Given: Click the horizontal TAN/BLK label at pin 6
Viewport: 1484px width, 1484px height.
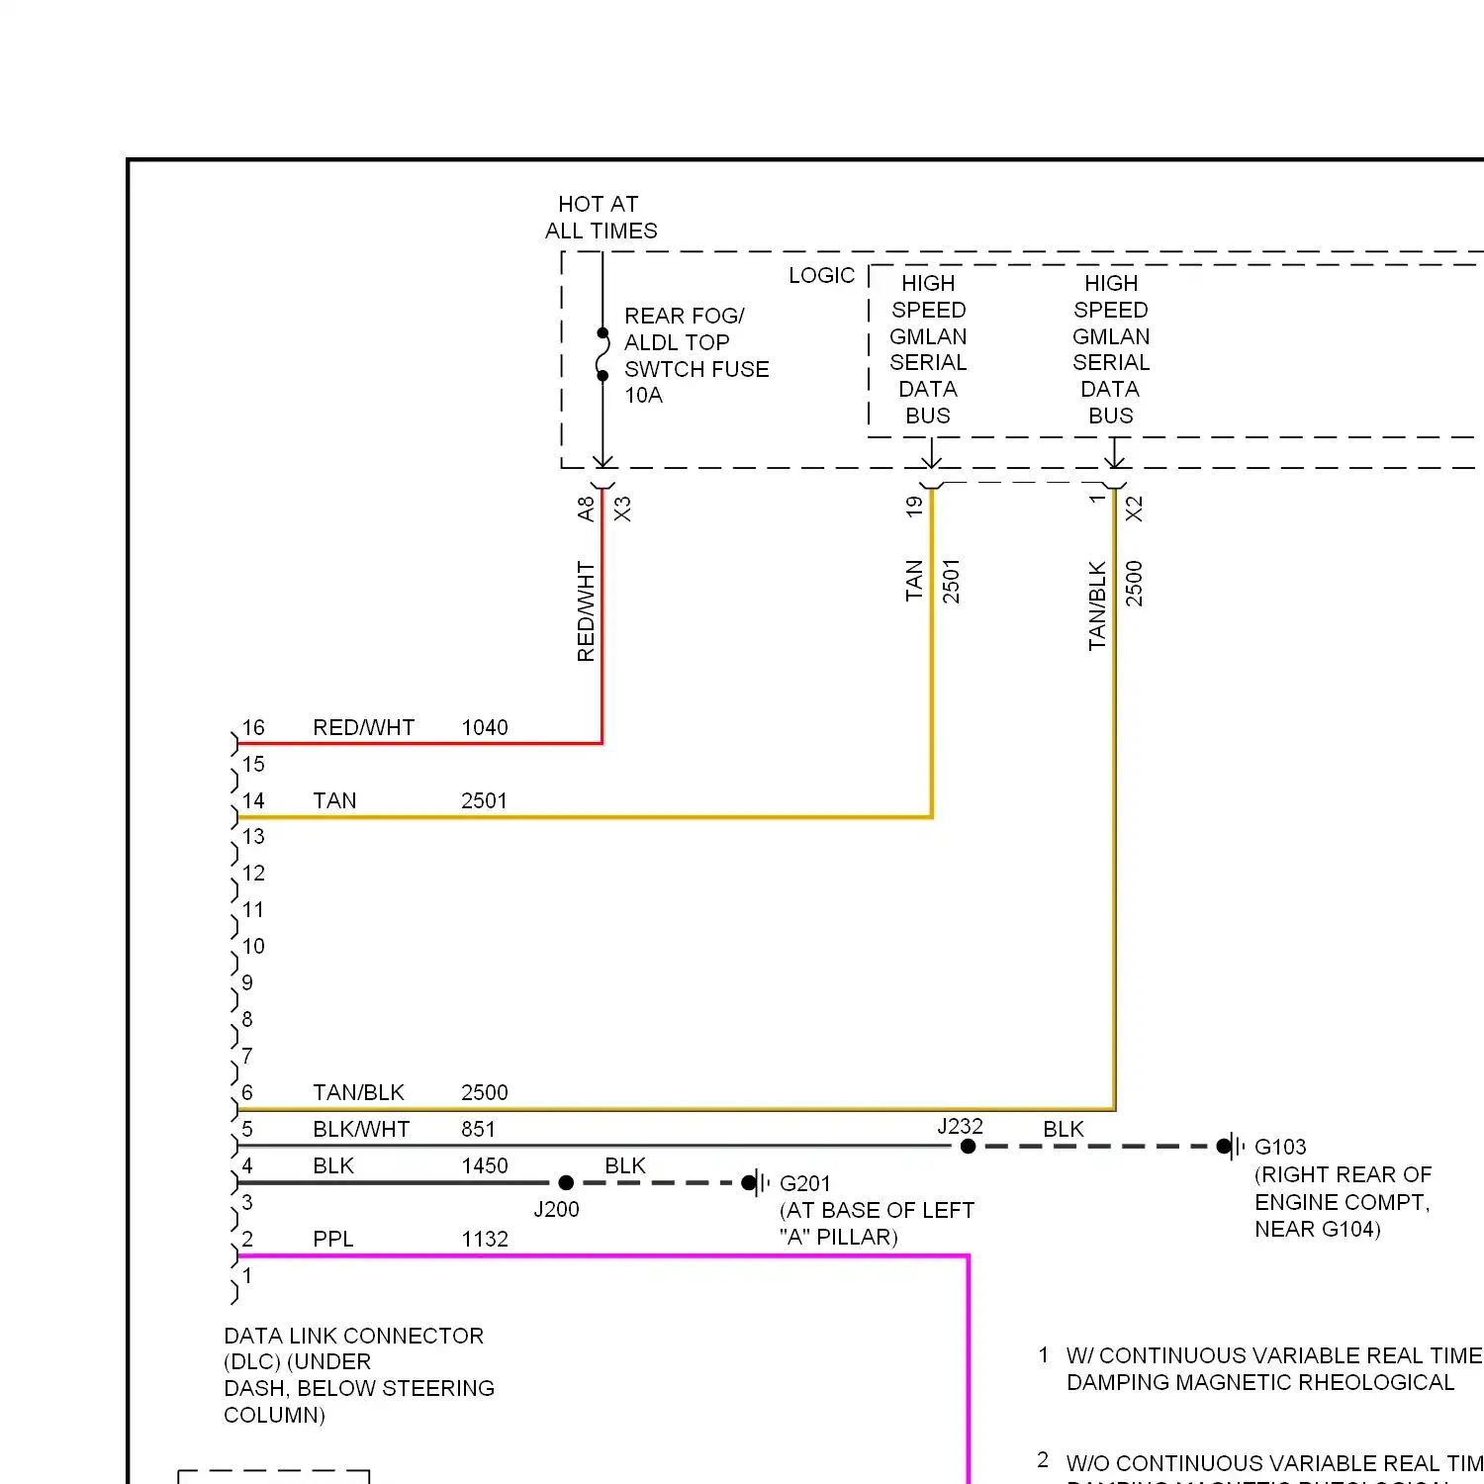Looking at the screenshot, I should [x=358, y=1092].
